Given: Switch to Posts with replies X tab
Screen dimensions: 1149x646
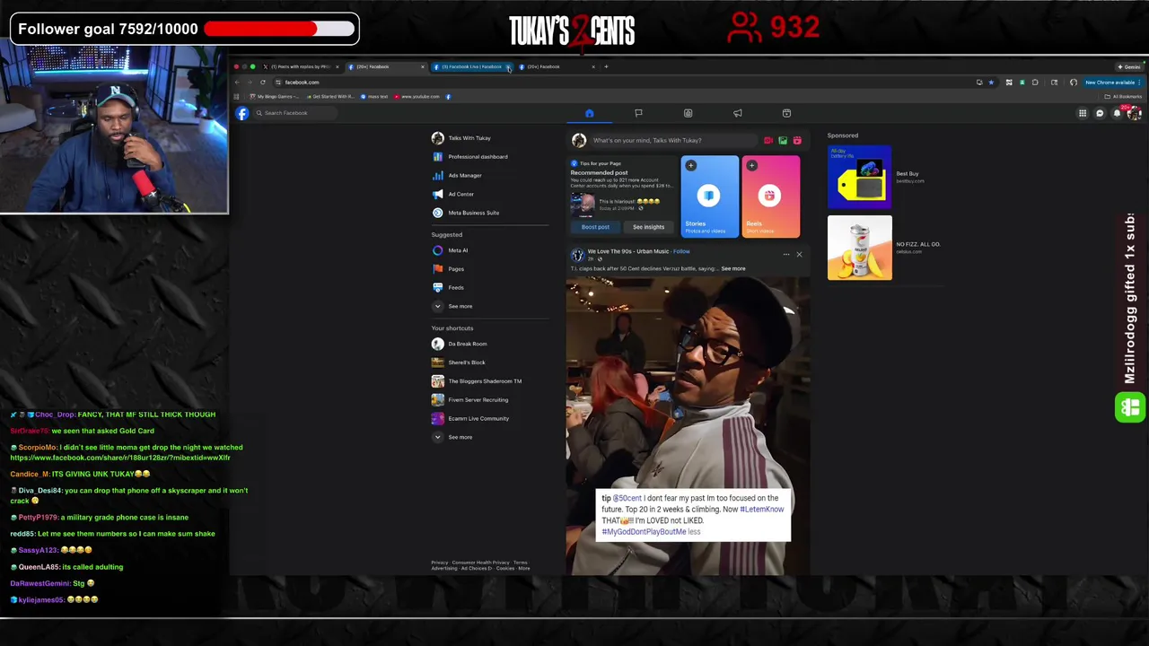Looking at the screenshot, I should pyautogui.click(x=301, y=66).
